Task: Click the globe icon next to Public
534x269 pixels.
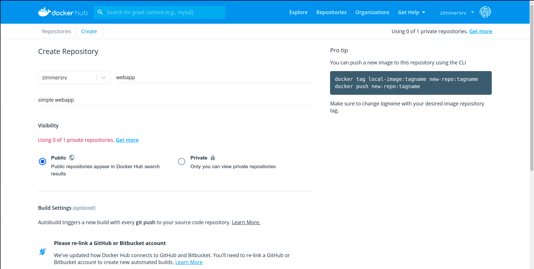Action: pos(72,157)
